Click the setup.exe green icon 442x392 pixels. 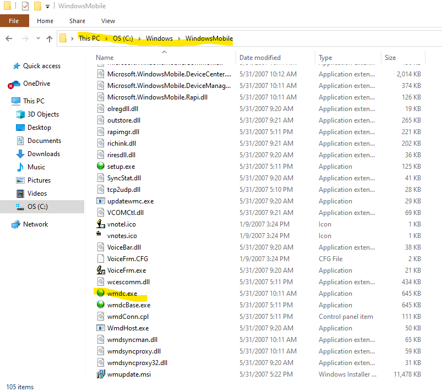(100, 166)
